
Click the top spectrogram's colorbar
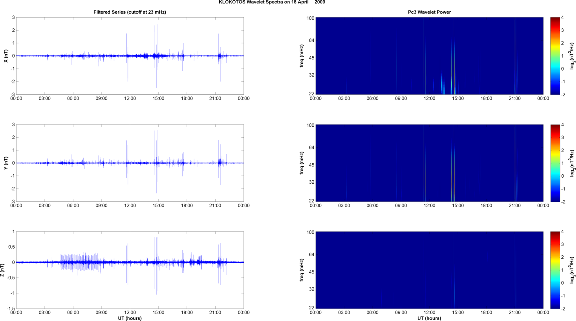(x=555, y=56)
